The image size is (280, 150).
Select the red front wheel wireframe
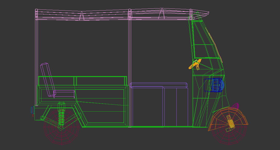pos(229,127)
